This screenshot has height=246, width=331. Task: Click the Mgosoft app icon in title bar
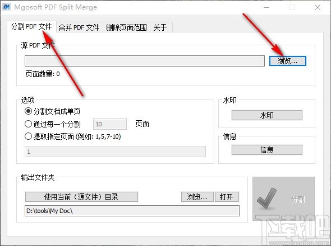pyautogui.click(x=7, y=7)
